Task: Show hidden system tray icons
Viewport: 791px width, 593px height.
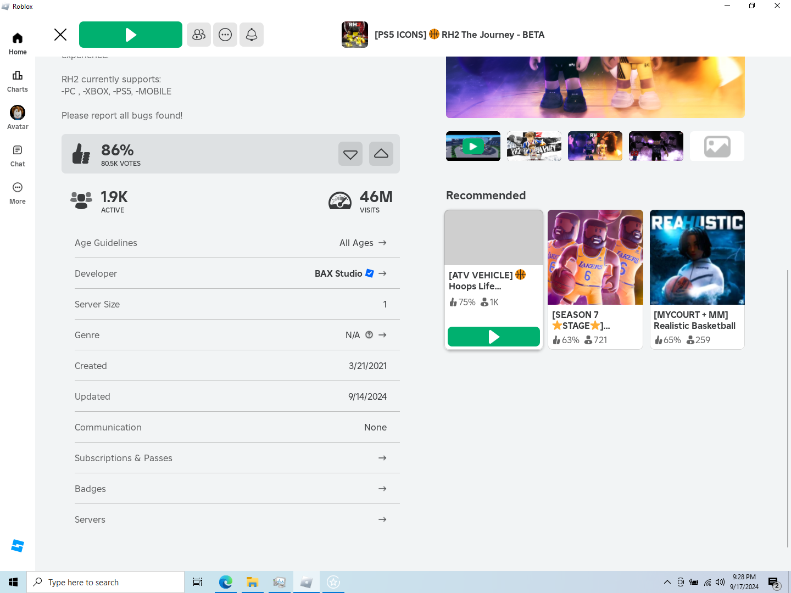Action: tap(667, 582)
